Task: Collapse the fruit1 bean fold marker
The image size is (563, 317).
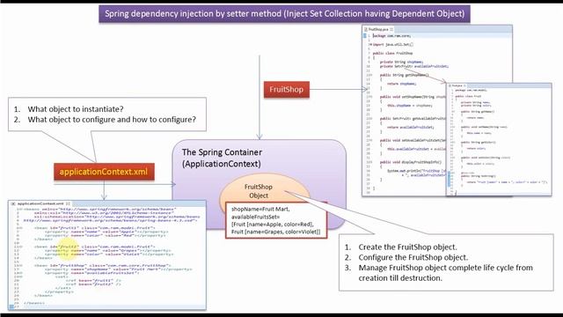Action: tap(21, 228)
